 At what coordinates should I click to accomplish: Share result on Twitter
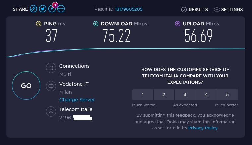coord(42,9)
